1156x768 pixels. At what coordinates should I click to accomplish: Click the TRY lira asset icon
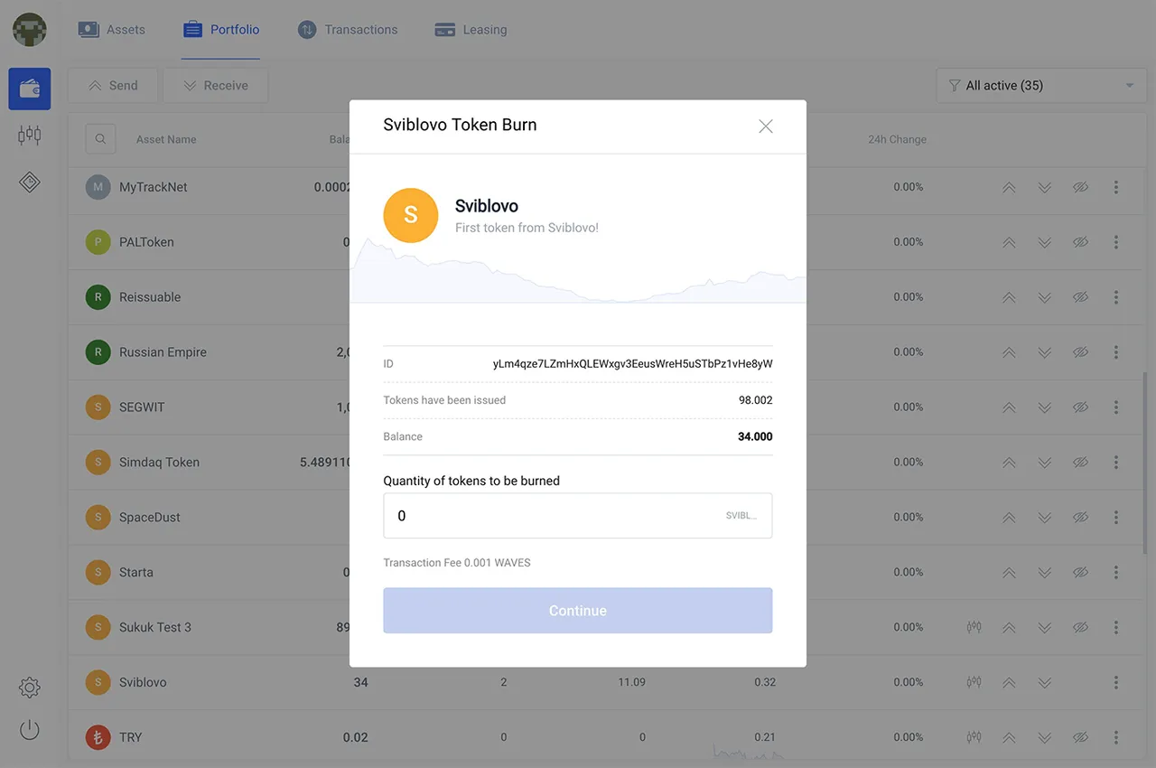click(x=98, y=737)
